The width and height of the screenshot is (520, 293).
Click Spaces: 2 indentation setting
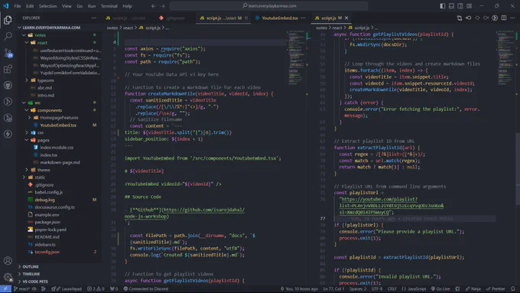click(x=358, y=288)
